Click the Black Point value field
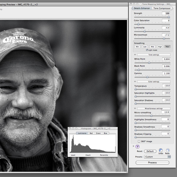The width and height of the screenshot is (177, 177). (x=166, y=66)
